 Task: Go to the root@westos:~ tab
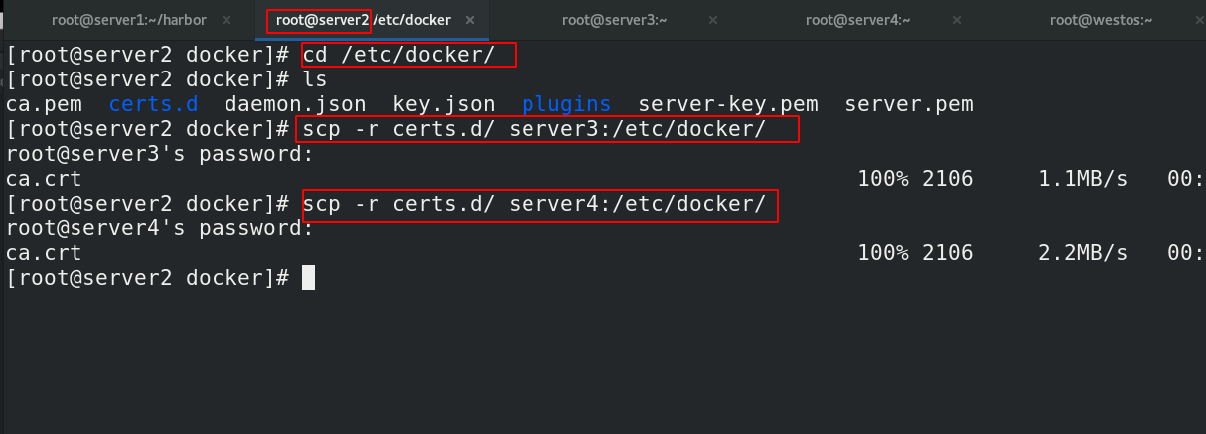1099,19
